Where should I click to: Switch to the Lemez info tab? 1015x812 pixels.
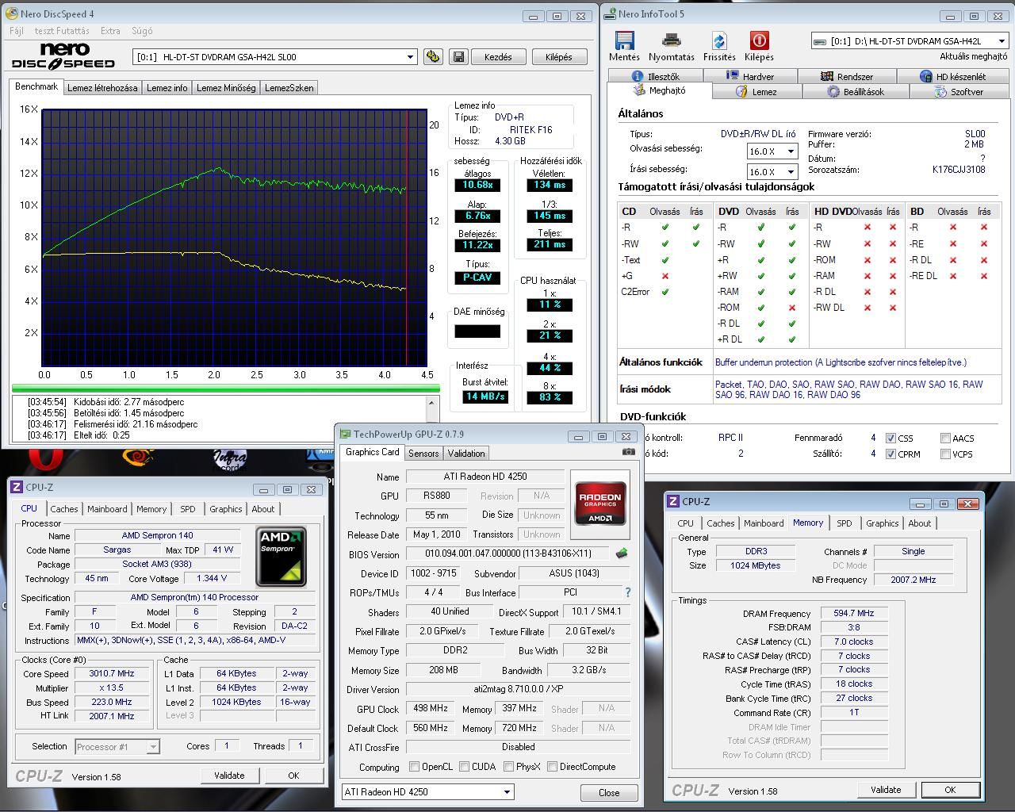167,88
